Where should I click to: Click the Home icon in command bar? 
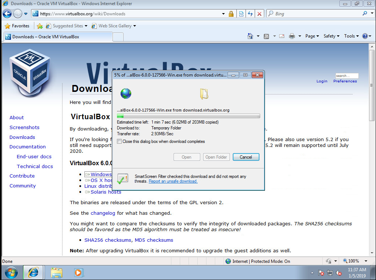pyautogui.click(x=250, y=36)
